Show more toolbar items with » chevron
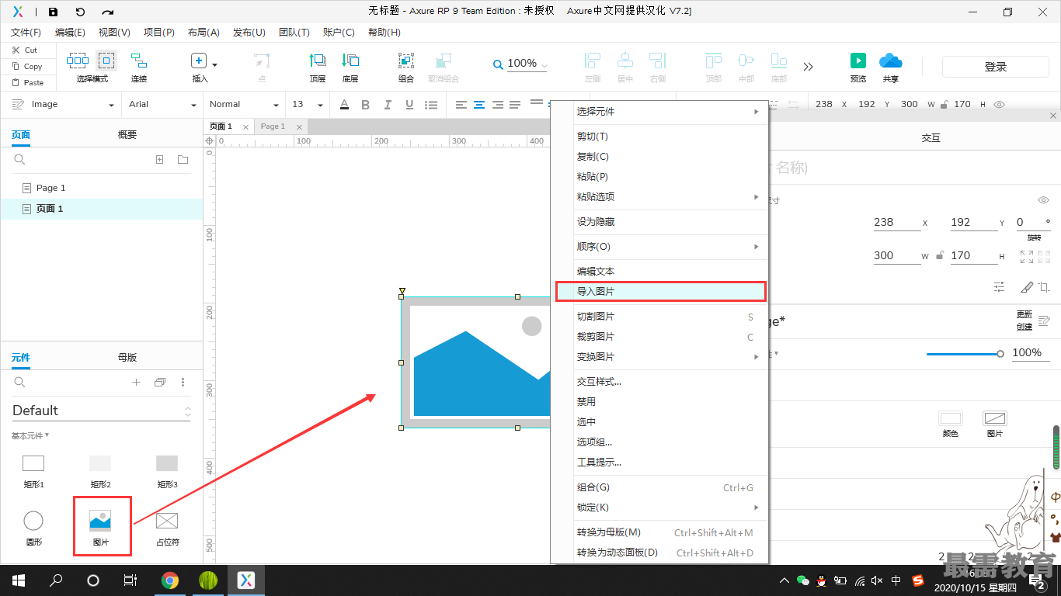 click(x=809, y=67)
